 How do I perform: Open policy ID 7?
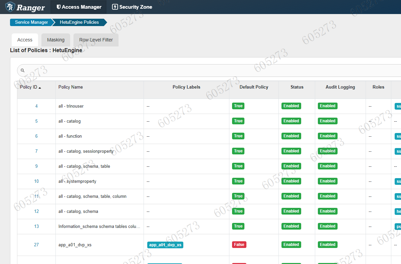(x=36, y=151)
